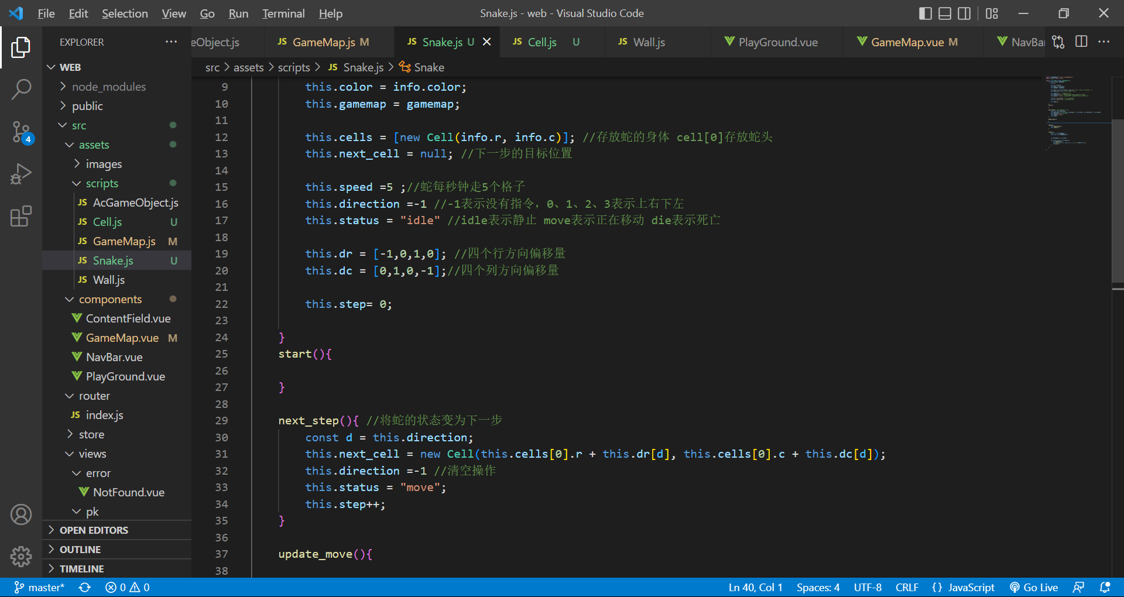The height and width of the screenshot is (597, 1124).
Task: Split the editor to the right
Action: click(1081, 42)
